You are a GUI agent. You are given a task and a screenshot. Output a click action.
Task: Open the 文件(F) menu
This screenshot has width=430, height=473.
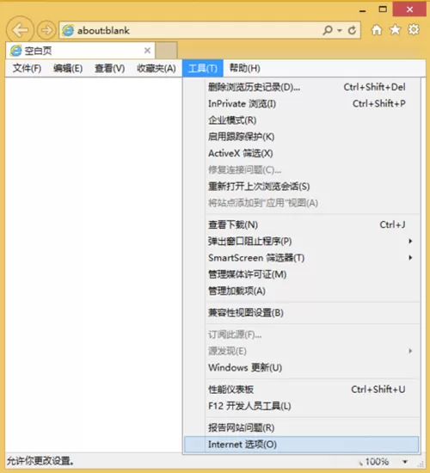pyautogui.click(x=27, y=68)
